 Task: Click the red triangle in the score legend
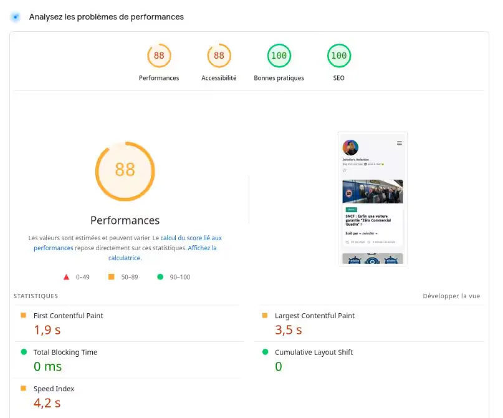67,276
